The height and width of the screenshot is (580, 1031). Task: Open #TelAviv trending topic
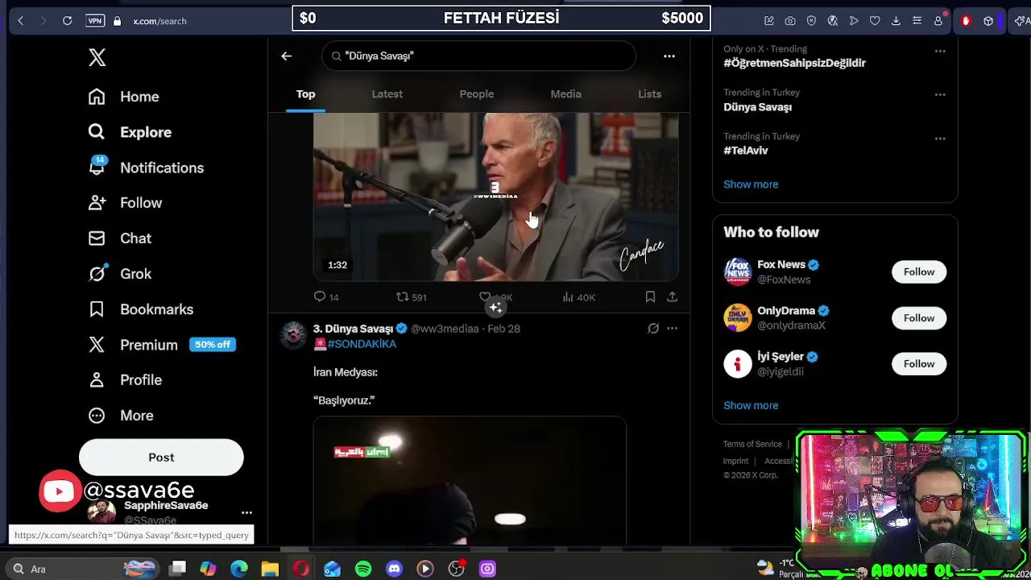(x=746, y=151)
